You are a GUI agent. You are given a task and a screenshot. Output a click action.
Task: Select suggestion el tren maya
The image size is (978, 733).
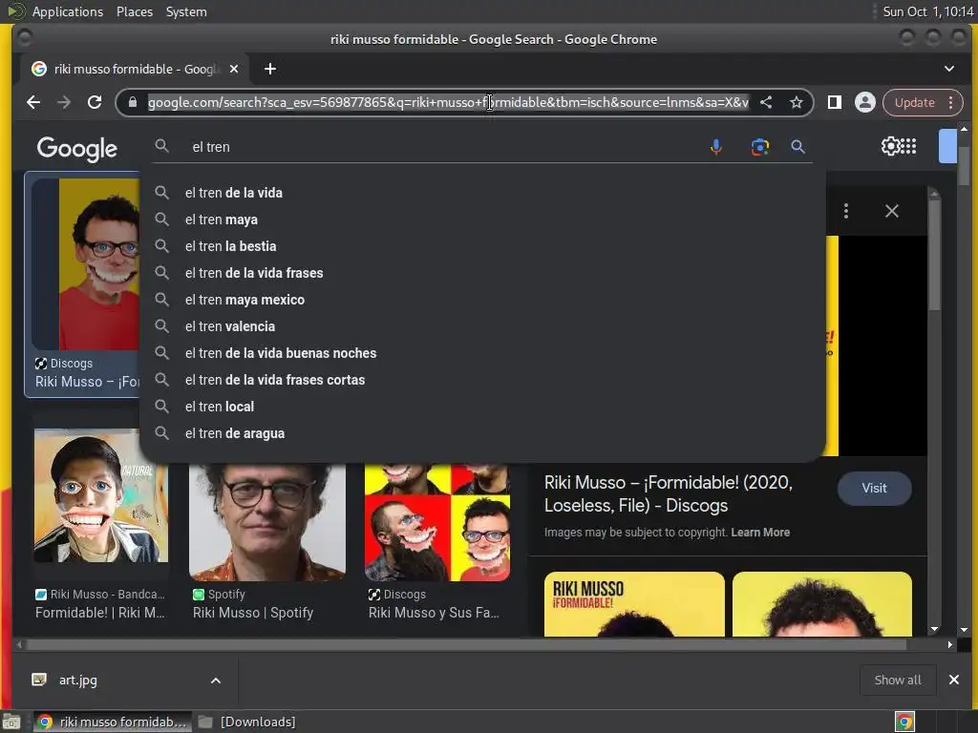pyautogui.click(x=482, y=220)
